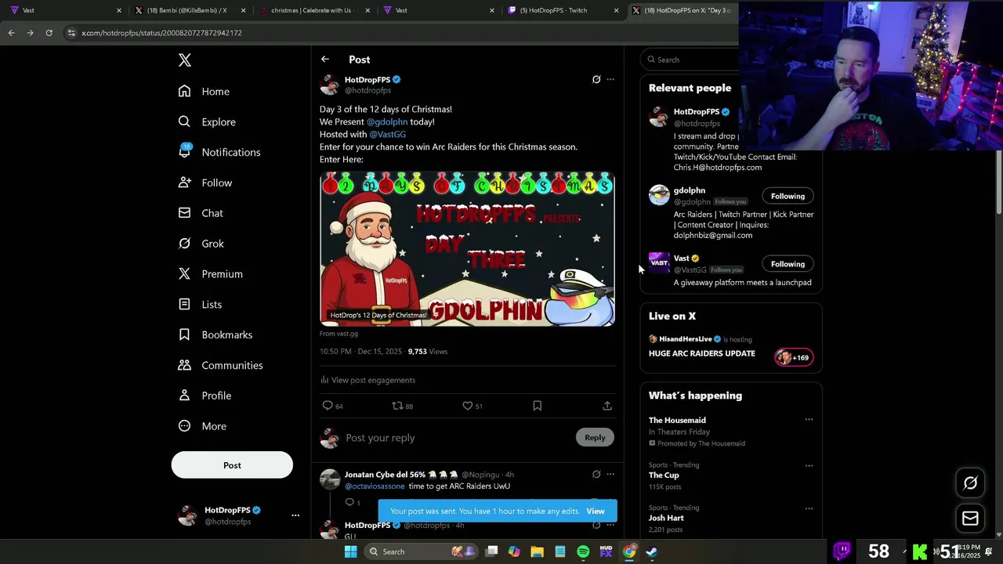Open more options for The Housemaid trend

tap(809, 420)
